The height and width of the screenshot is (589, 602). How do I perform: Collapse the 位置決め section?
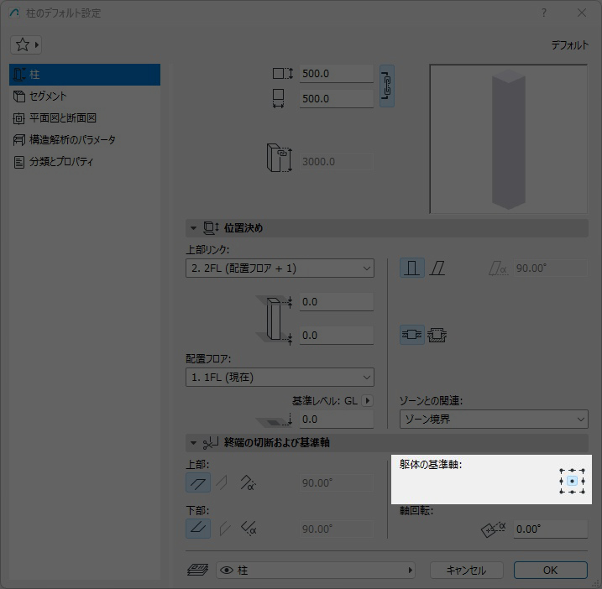tap(193, 228)
